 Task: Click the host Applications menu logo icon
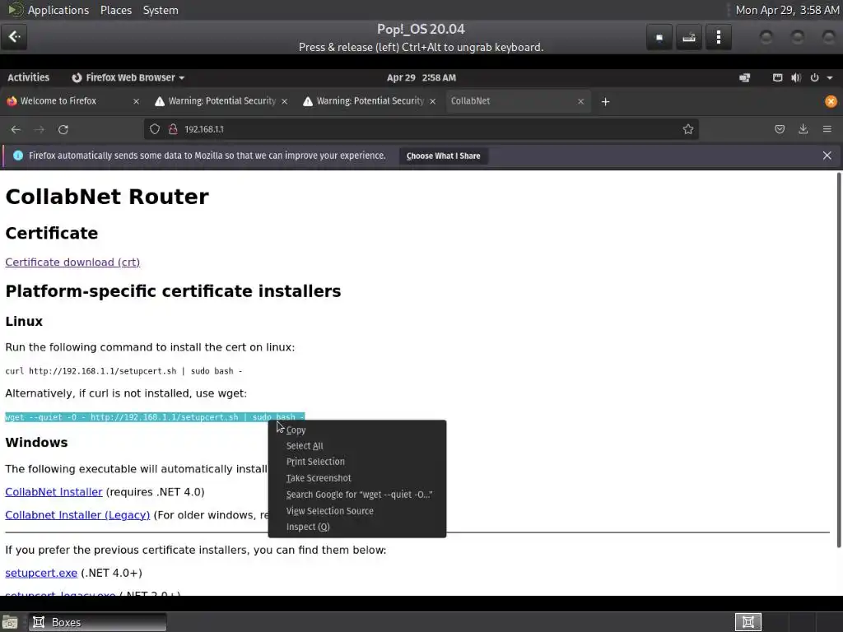[x=16, y=10]
